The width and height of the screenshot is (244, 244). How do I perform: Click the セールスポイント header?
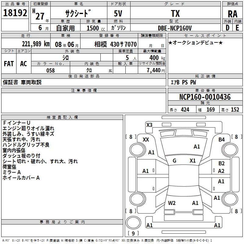(x=205, y=35)
